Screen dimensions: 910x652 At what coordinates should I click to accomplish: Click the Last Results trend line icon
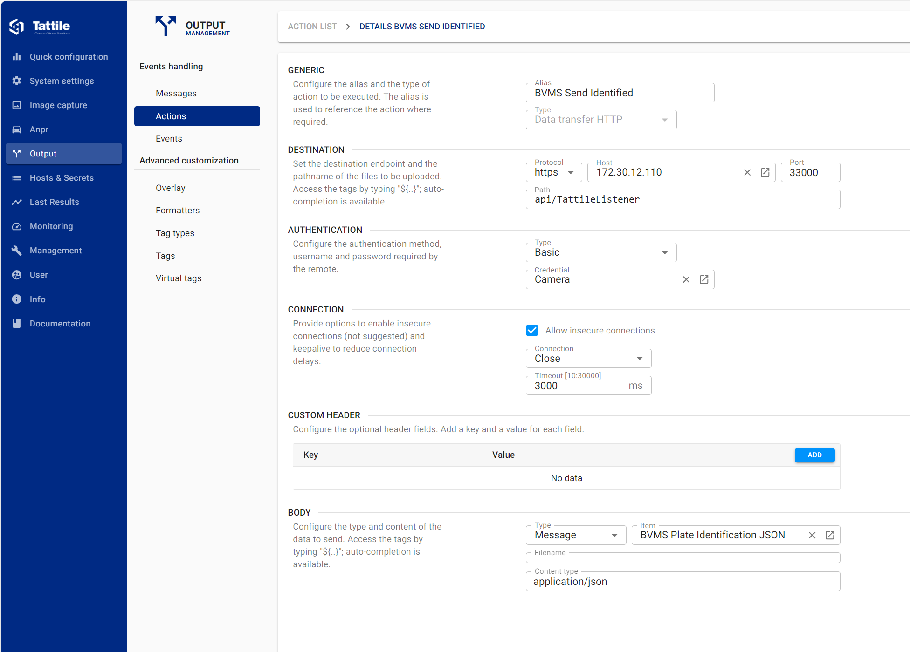pyautogui.click(x=17, y=202)
